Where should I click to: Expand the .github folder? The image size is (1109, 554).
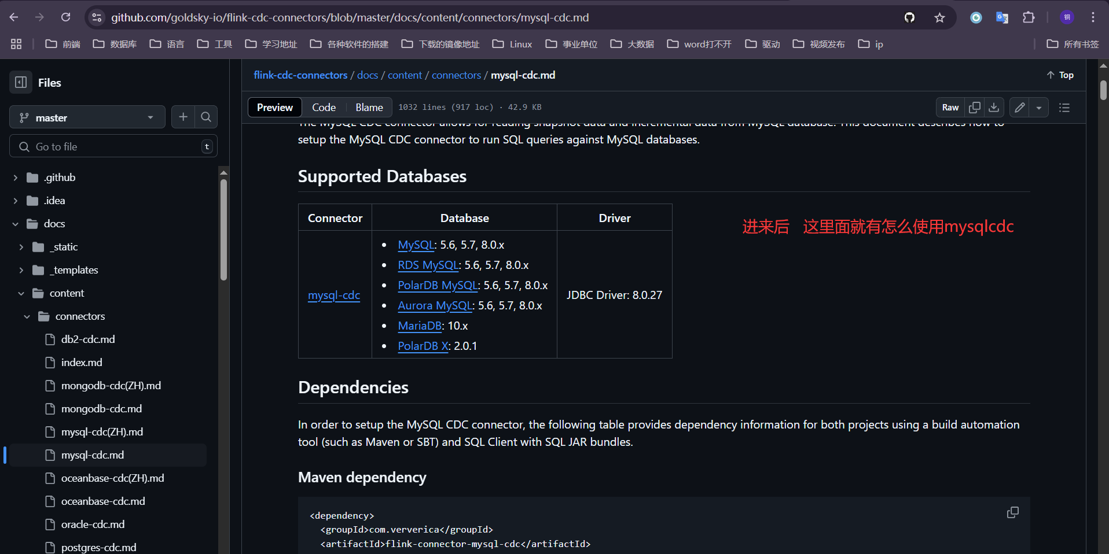pos(14,177)
